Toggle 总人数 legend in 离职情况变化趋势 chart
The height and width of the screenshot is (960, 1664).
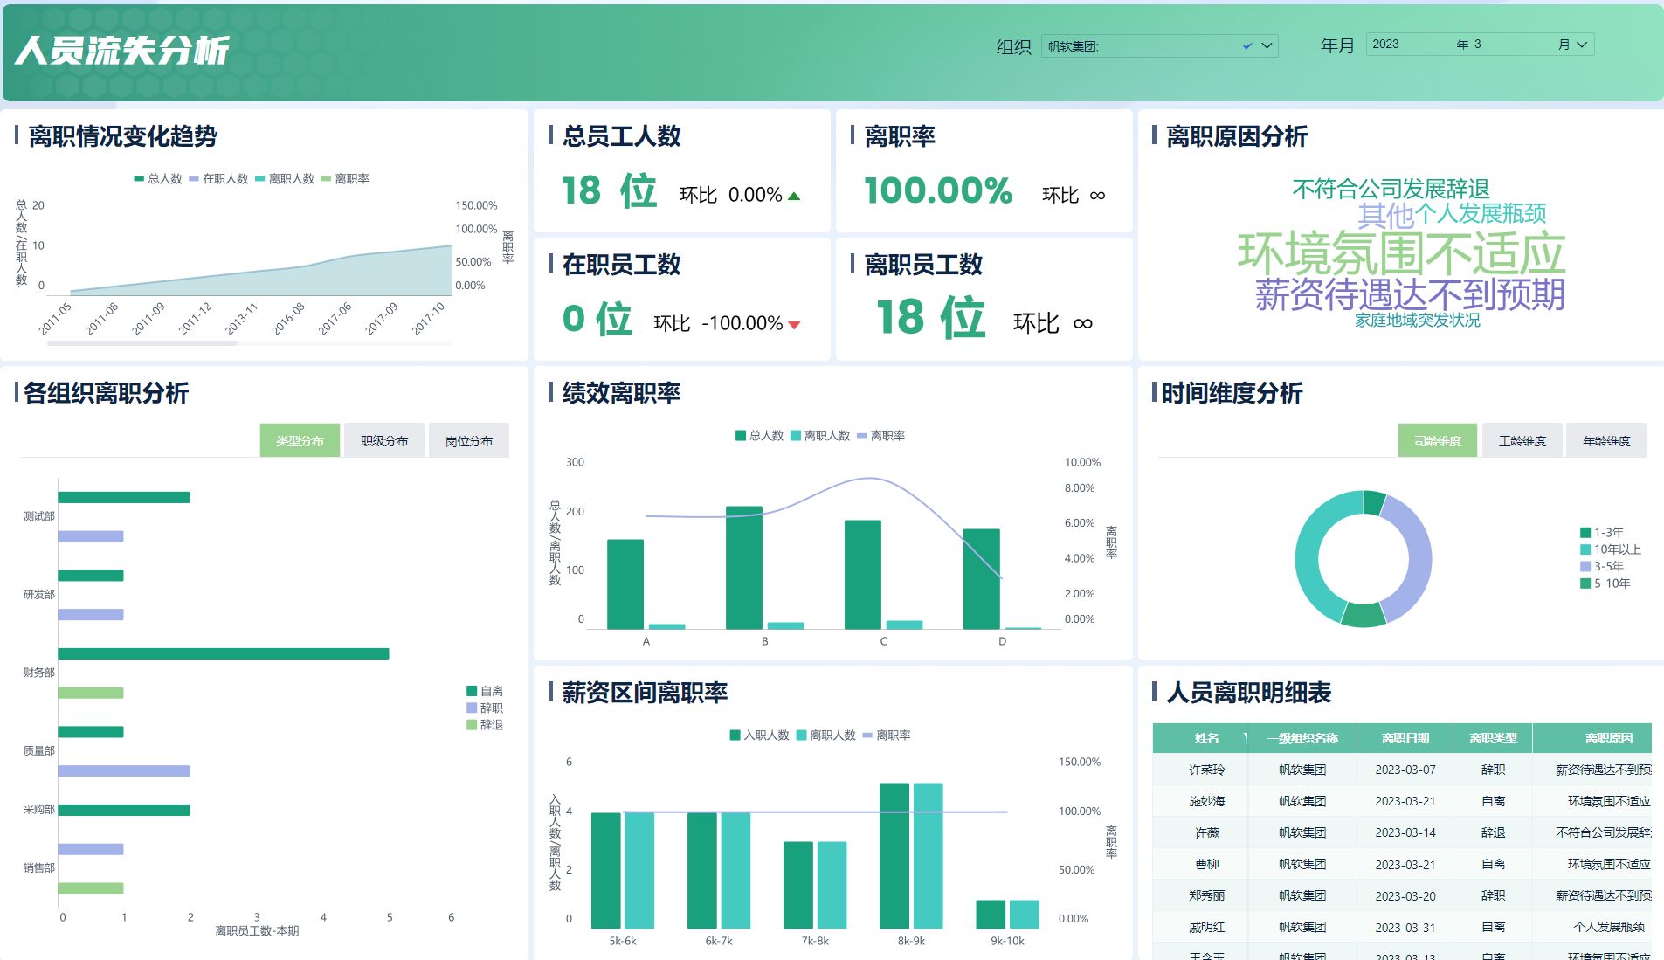(x=158, y=179)
